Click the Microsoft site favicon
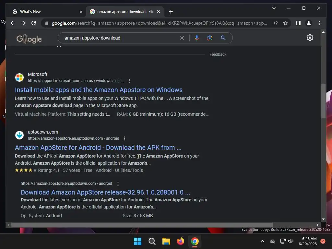This screenshot has width=332, height=249. pyautogui.click(x=19, y=77)
